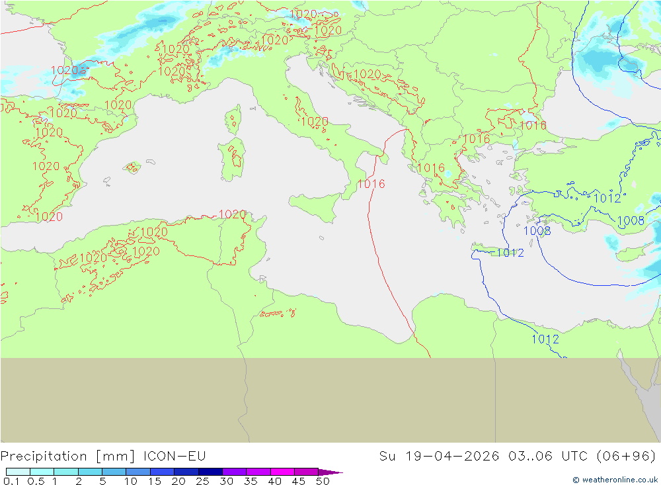Viewport: 661px width, 485px height.
Task: Pick the lightest 0.1 mm legend swatch
Action: 18,472
